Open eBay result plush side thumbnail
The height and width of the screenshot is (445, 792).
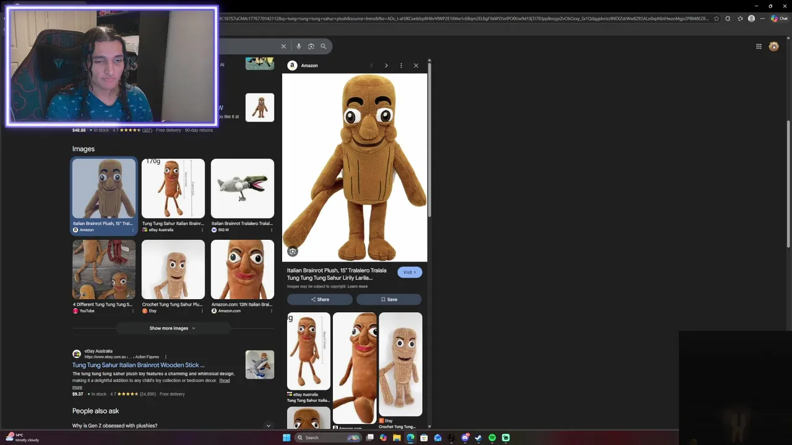[260, 365]
